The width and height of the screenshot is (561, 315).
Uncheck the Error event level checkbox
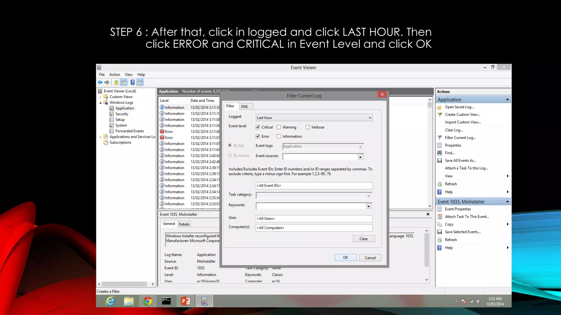coord(258,136)
